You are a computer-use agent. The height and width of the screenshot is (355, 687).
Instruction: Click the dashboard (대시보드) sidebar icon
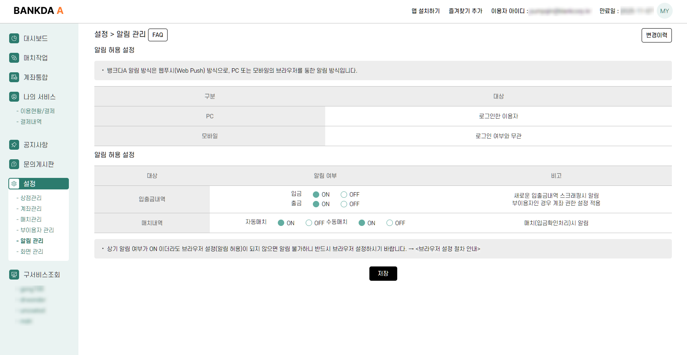14,39
